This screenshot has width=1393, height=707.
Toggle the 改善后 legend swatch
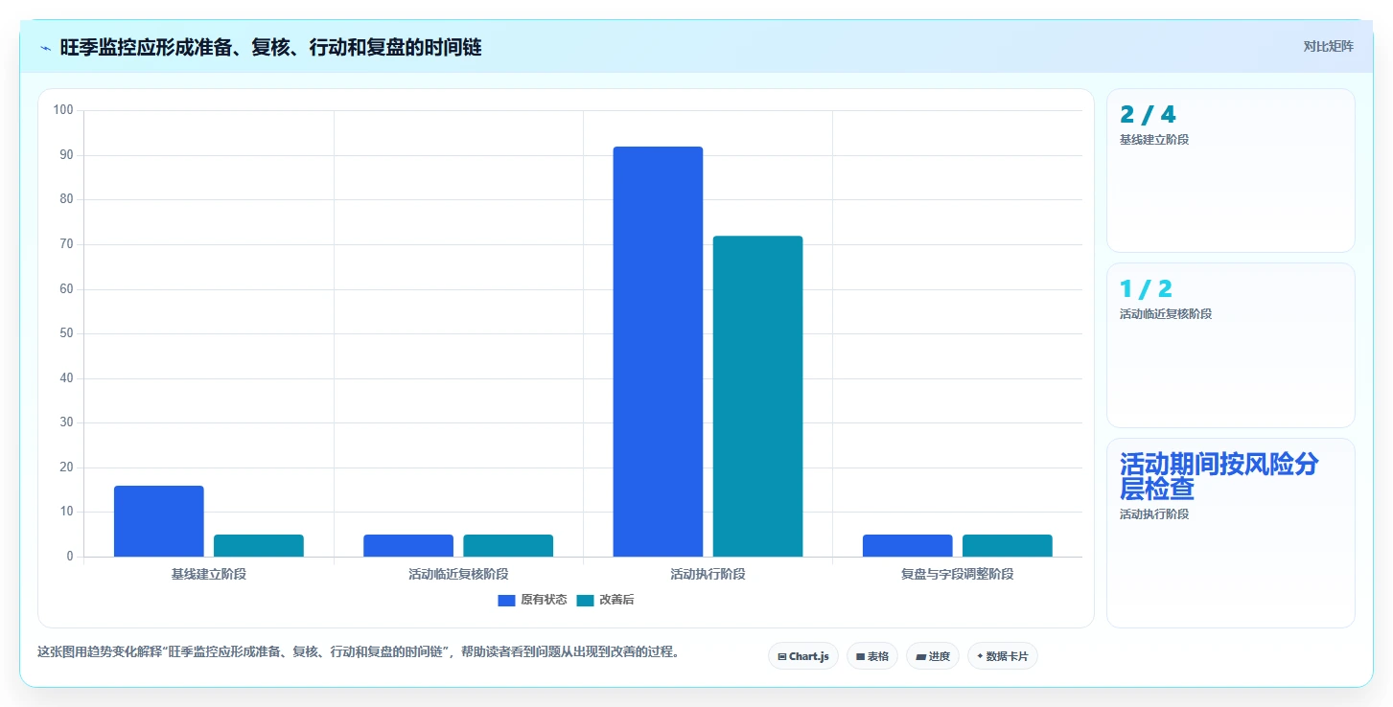(585, 601)
